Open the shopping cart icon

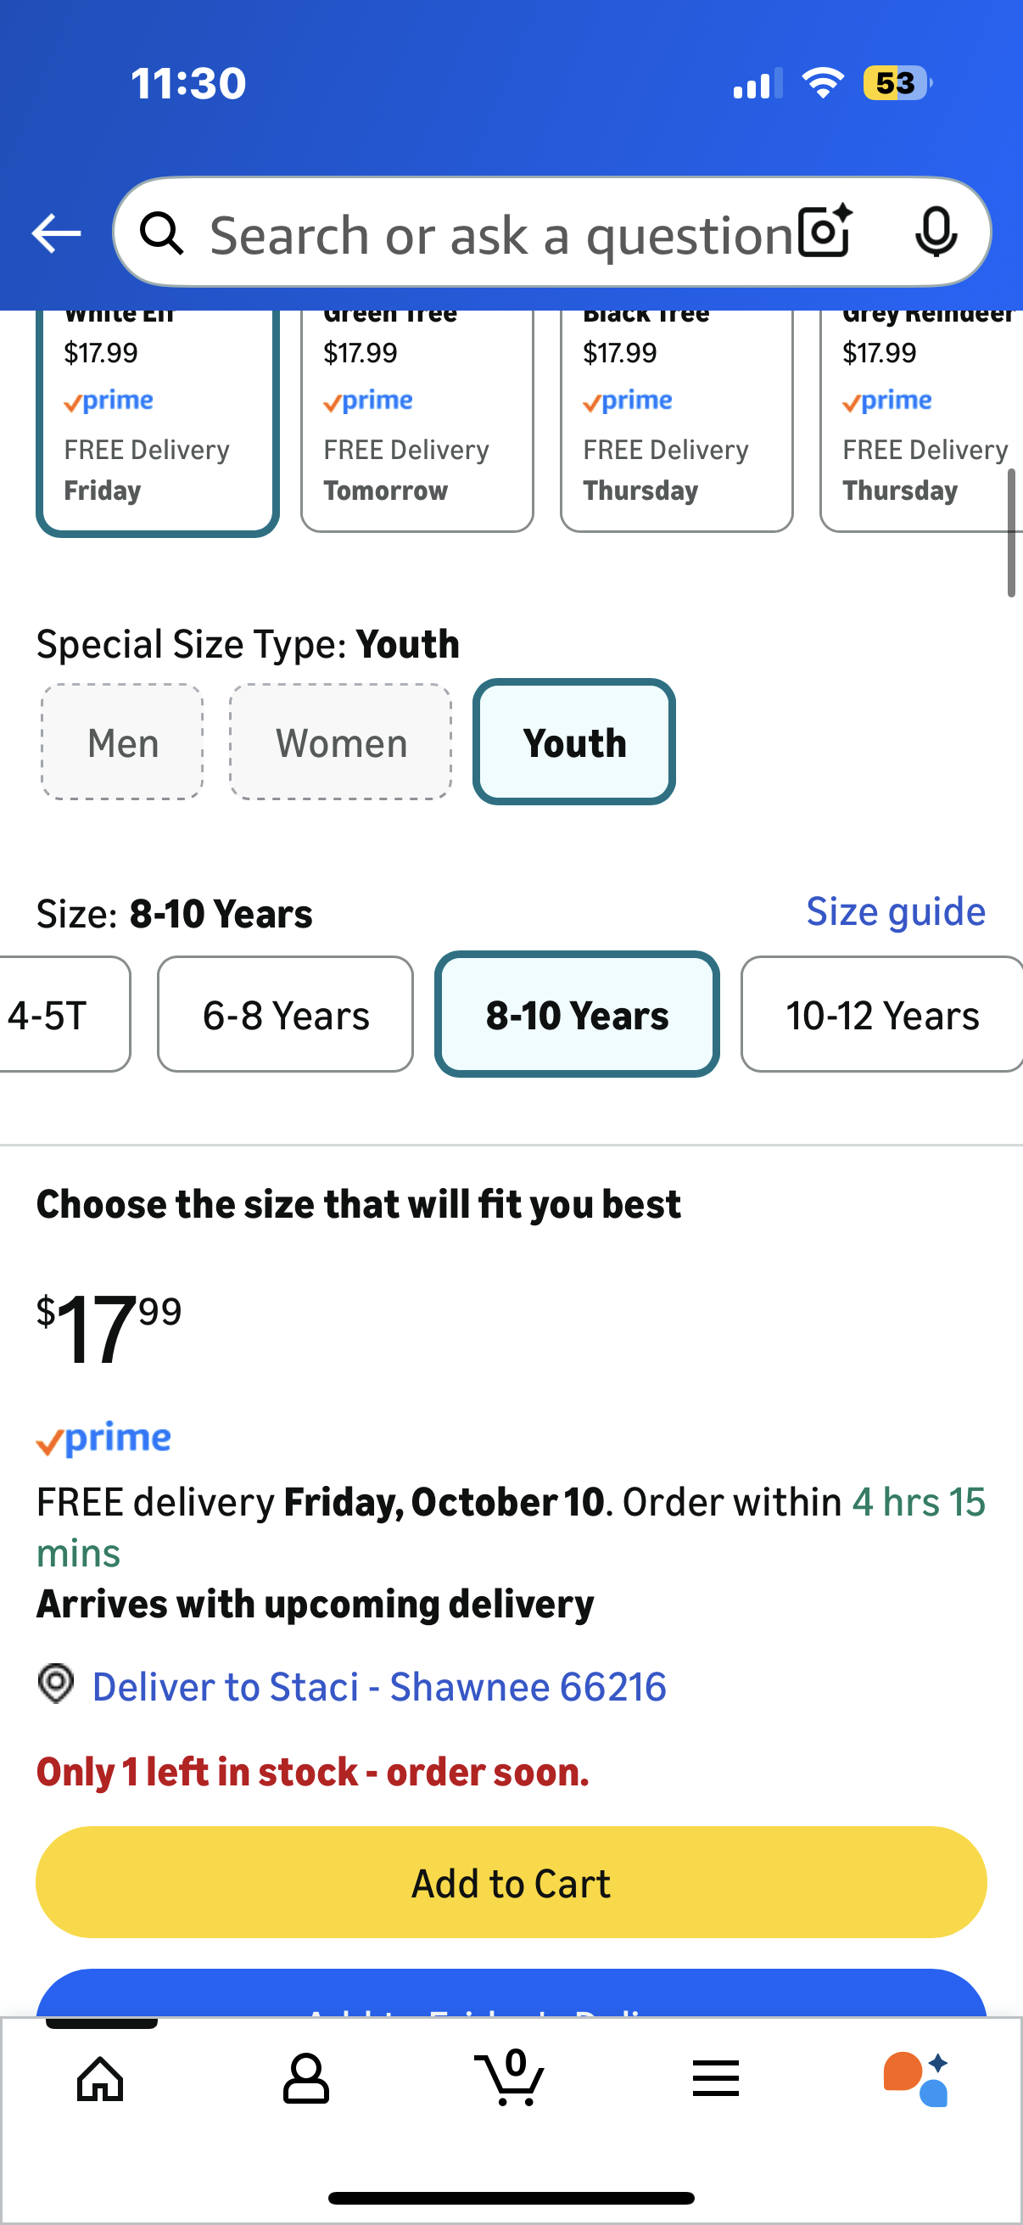(x=510, y=2078)
